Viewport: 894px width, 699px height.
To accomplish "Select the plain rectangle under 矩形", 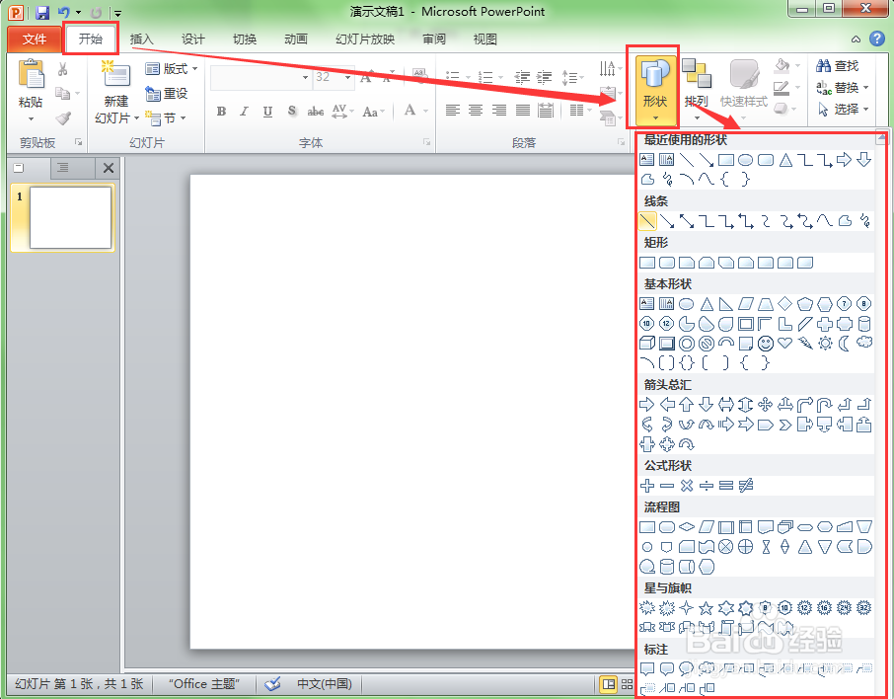I will pyautogui.click(x=647, y=263).
